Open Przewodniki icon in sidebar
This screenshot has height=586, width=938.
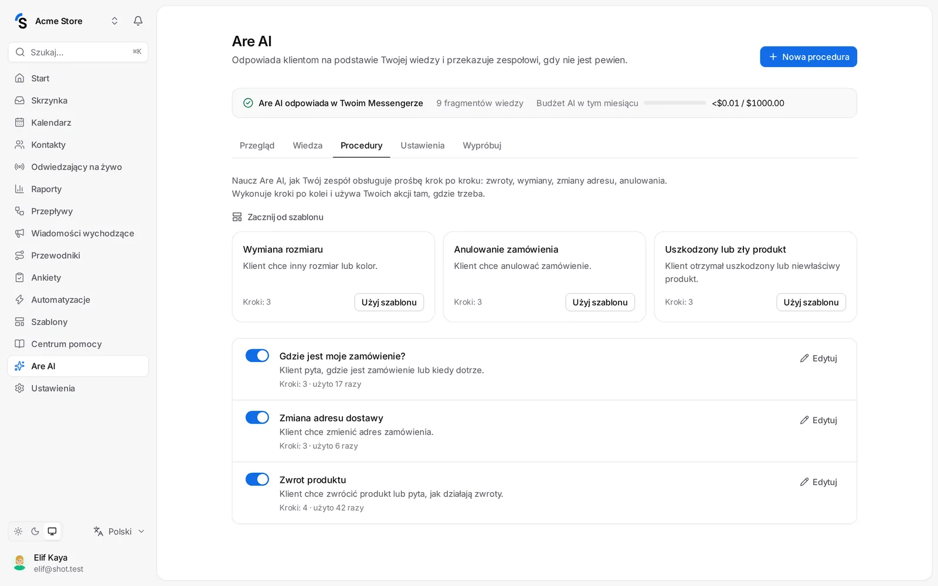click(19, 255)
